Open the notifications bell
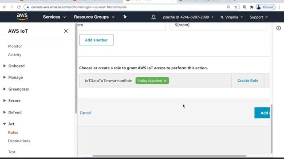 point(154,17)
